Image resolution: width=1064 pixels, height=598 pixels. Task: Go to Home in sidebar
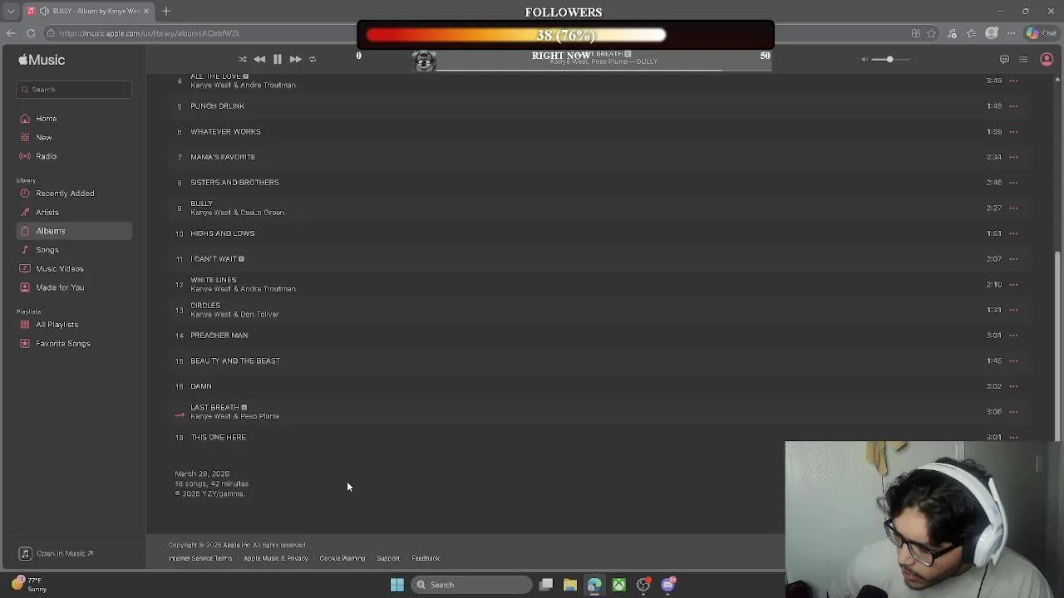pos(46,119)
